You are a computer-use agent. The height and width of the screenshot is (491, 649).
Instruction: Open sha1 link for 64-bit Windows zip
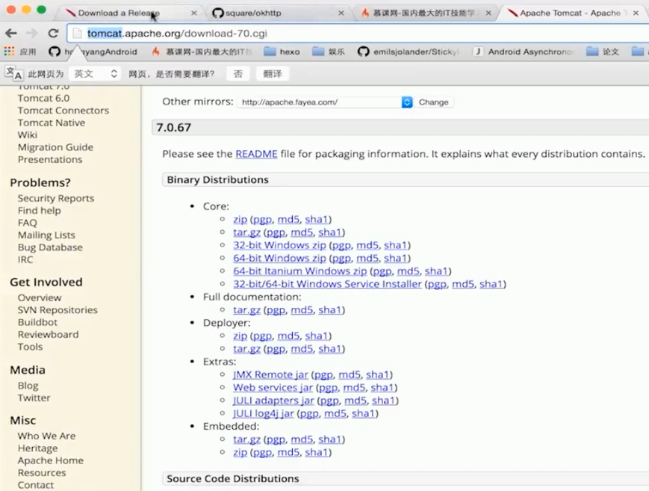(395, 258)
